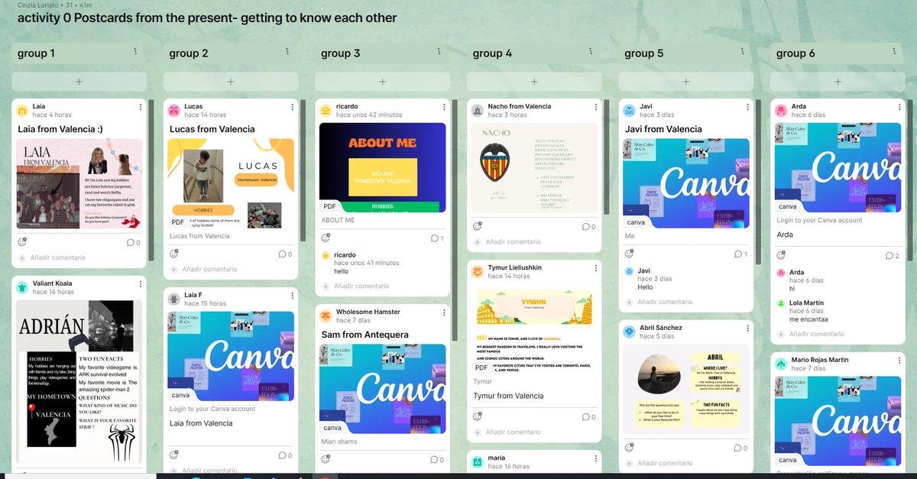Screen dimensions: 917x479
Task: Open options menu on ricardo's post
Action: coord(444,107)
